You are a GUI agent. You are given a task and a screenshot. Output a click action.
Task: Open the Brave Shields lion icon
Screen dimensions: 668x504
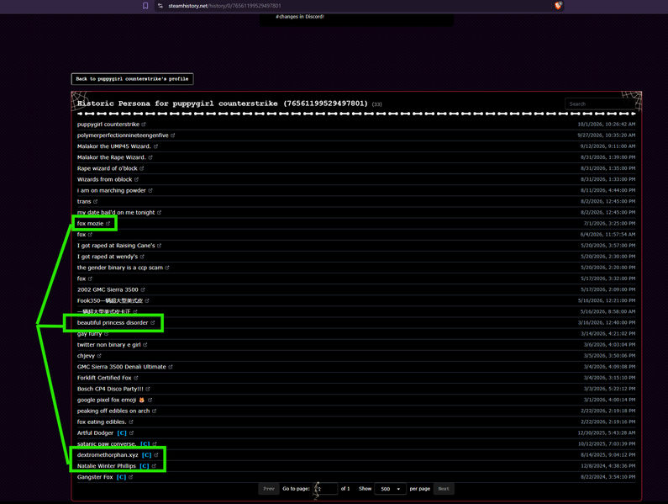pos(558,6)
